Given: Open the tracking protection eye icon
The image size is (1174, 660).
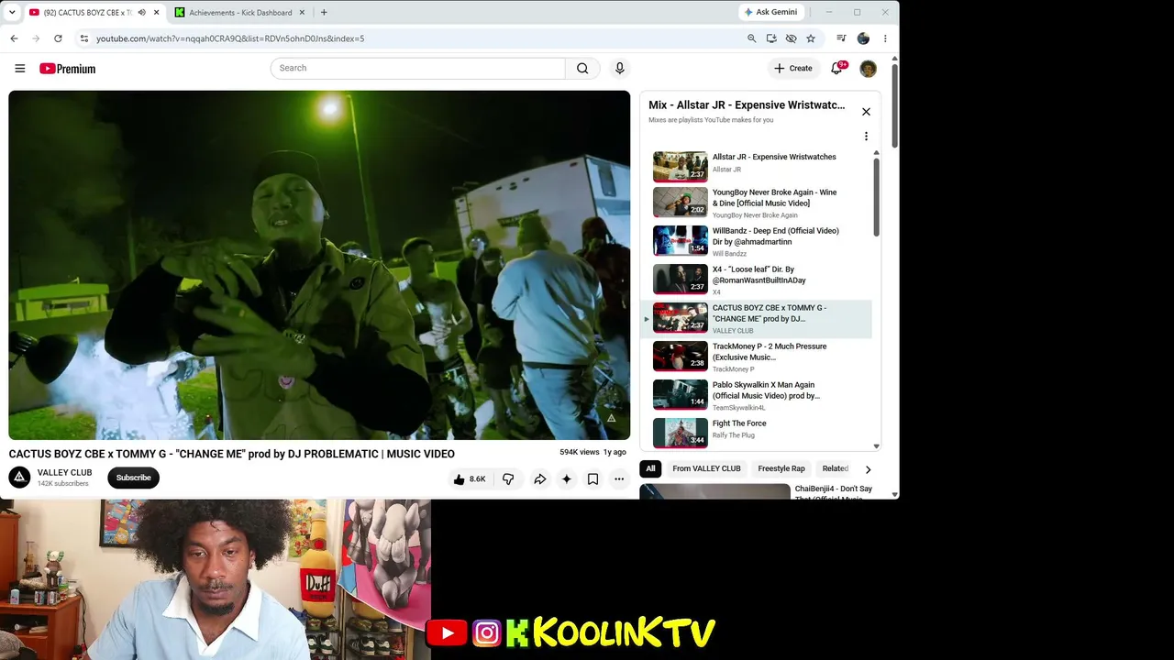Looking at the screenshot, I should tap(791, 38).
